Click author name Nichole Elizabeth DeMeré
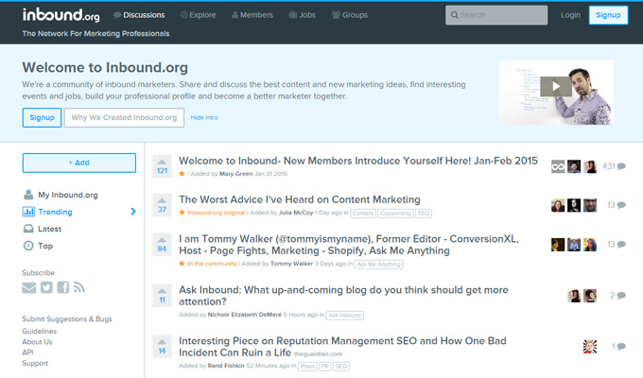Image resolution: width=643 pixels, height=378 pixels. (x=244, y=315)
